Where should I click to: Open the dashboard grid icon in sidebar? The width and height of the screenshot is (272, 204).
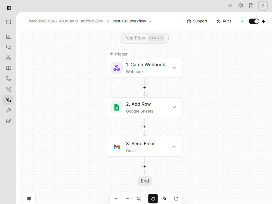coord(8,22)
